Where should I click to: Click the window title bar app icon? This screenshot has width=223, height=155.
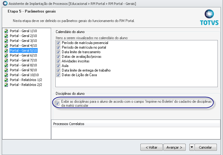click(x=5, y=3)
